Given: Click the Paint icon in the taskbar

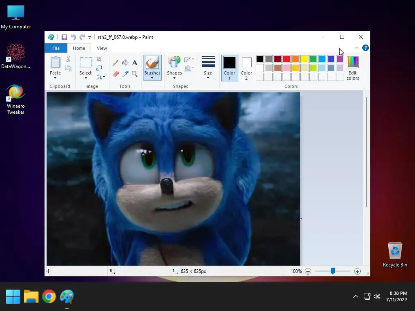Looking at the screenshot, I should coord(67,296).
